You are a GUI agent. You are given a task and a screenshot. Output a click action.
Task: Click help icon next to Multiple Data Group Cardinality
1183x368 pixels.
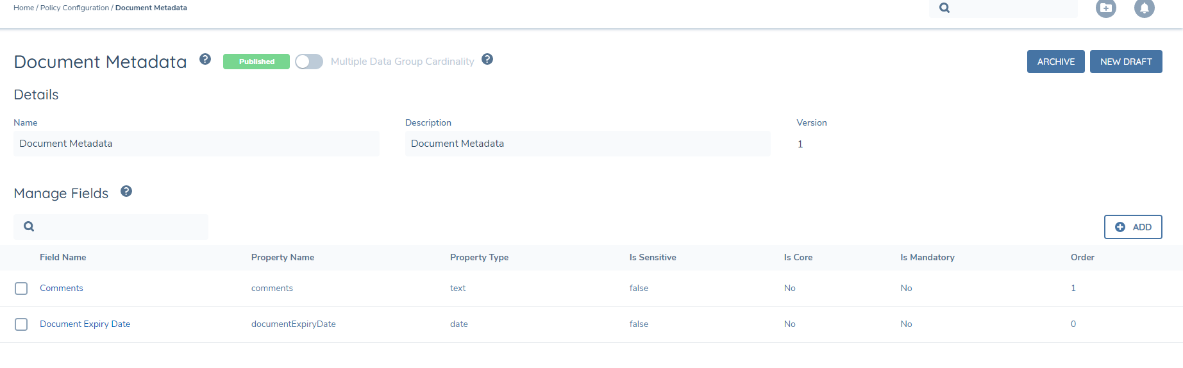pyautogui.click(x=487, y=60)
